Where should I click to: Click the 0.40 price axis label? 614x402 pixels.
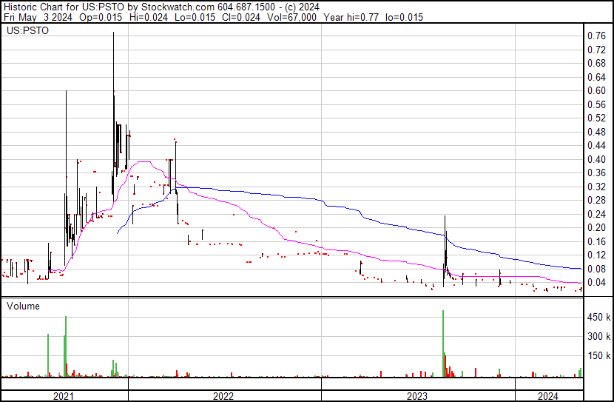pos(596,159)
